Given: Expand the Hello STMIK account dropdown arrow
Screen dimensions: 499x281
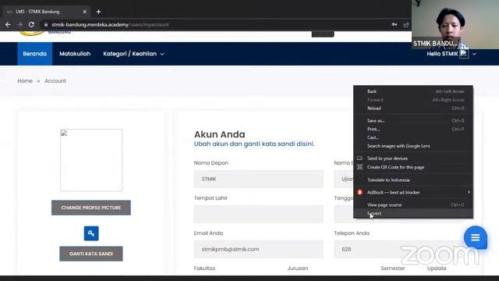Looking at the screenshot, I should (474, 54).
